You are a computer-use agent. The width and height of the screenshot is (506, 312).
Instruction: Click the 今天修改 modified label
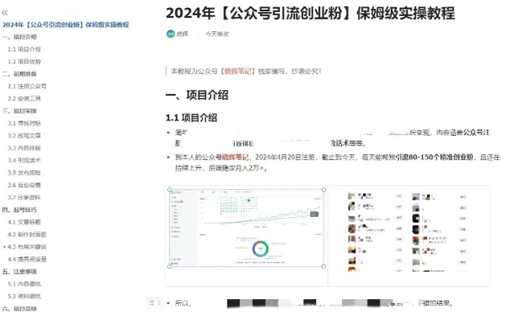(217, 34)
